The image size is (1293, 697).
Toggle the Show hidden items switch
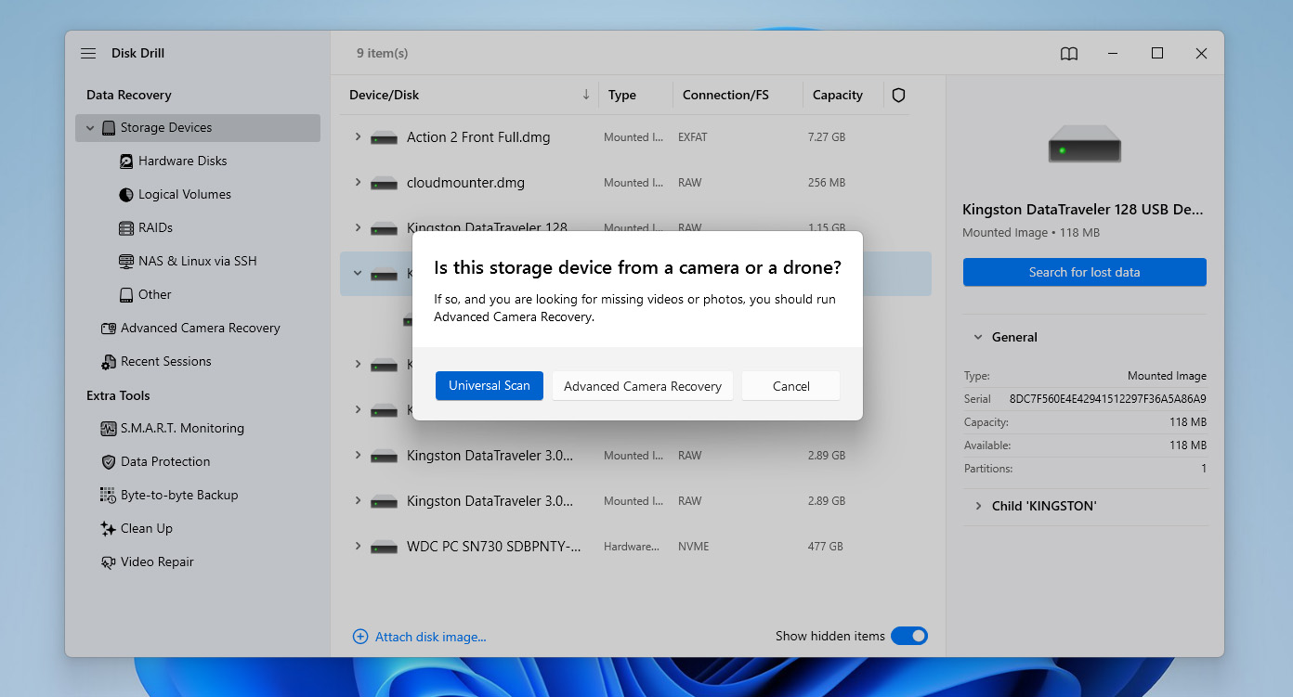coord(908,636)
